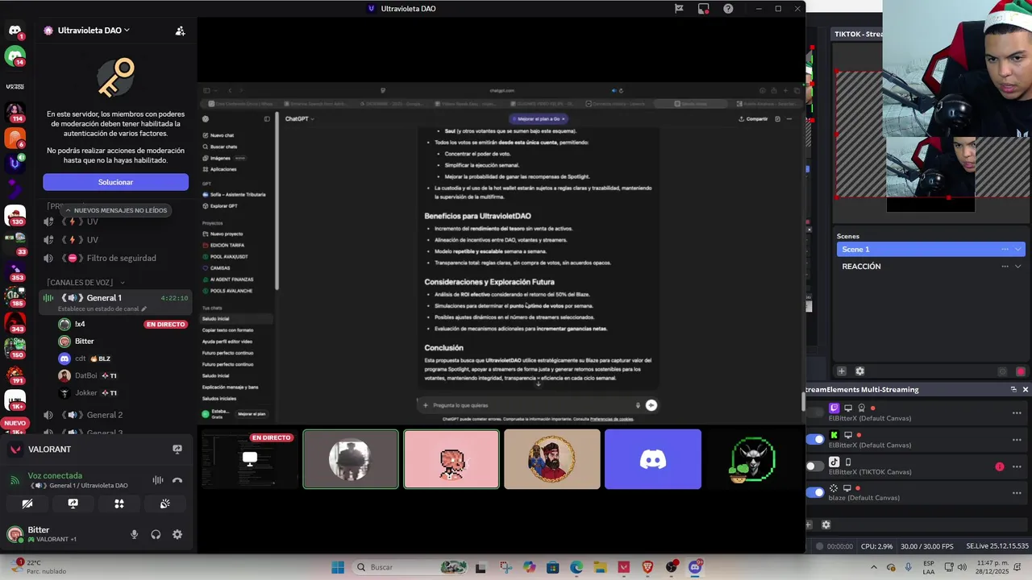Select the green-ring goat avatar tile
Image resolution: width=1032 pixels, height=580 pixels.
click(753, 459)
